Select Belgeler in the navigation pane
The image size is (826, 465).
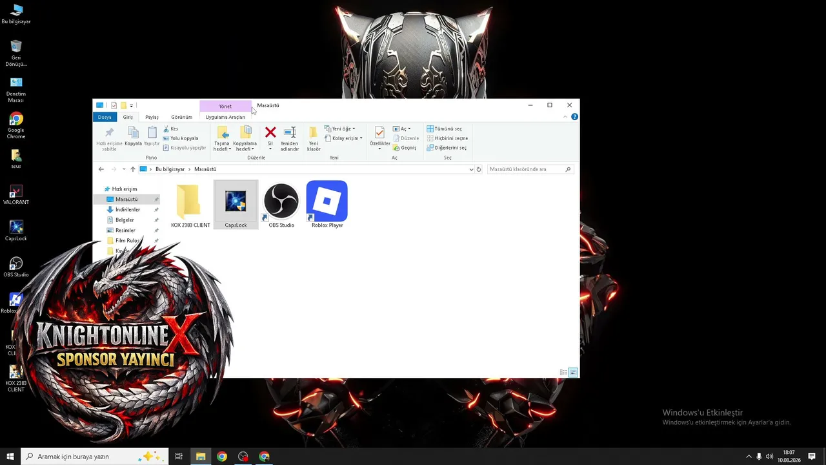[125, 220]
